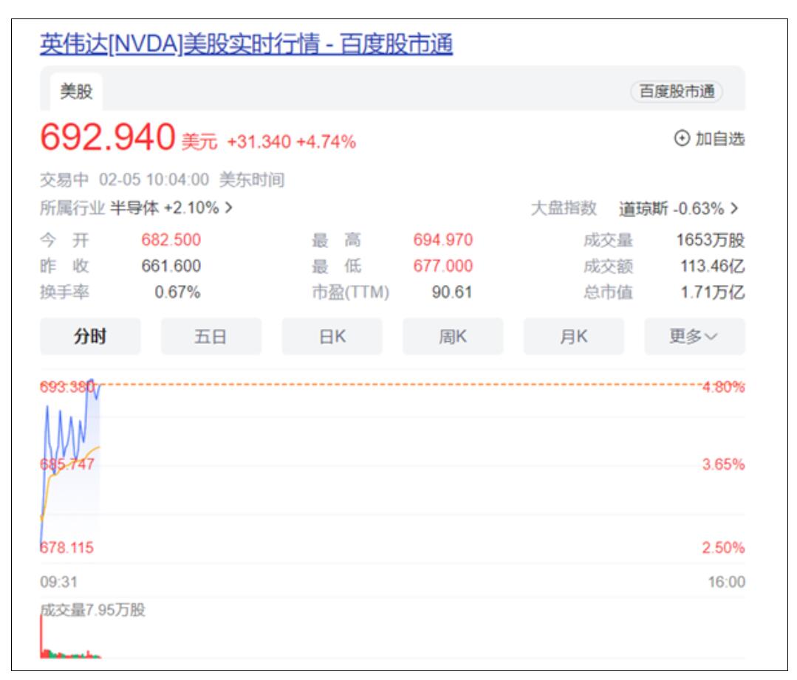The height and width of the screenshot is (680, 797).
Task: Switch to the 周K chart tab
Action: tap(453, 337)
